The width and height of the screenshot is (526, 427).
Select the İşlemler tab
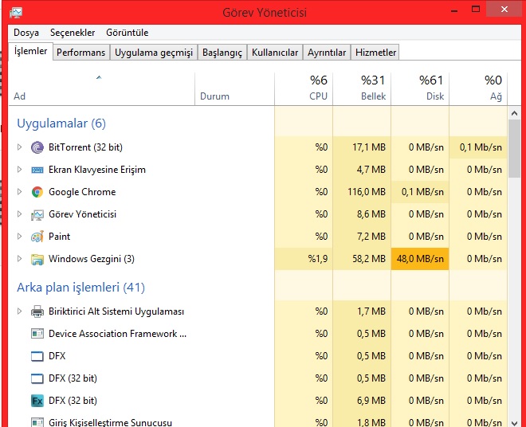(x=30, y=51)
